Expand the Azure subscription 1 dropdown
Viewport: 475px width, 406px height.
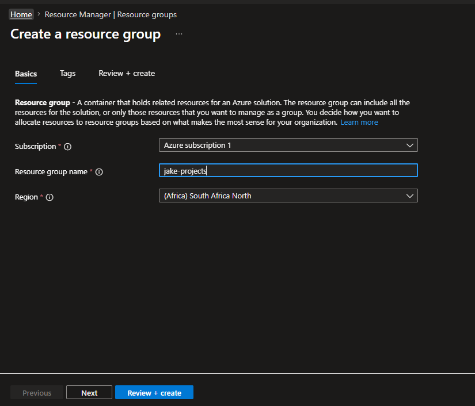click(x=288, y=145)
